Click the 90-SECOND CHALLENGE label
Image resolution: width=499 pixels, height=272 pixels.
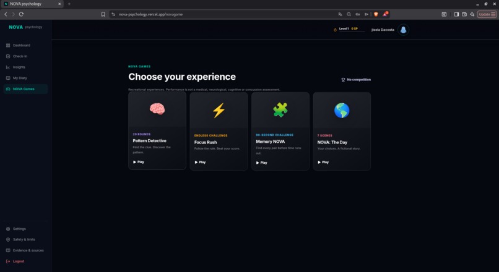(275, 135)
